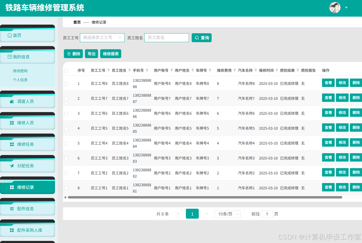Sort by 质检结果 column arrows

tap(298, 70)
